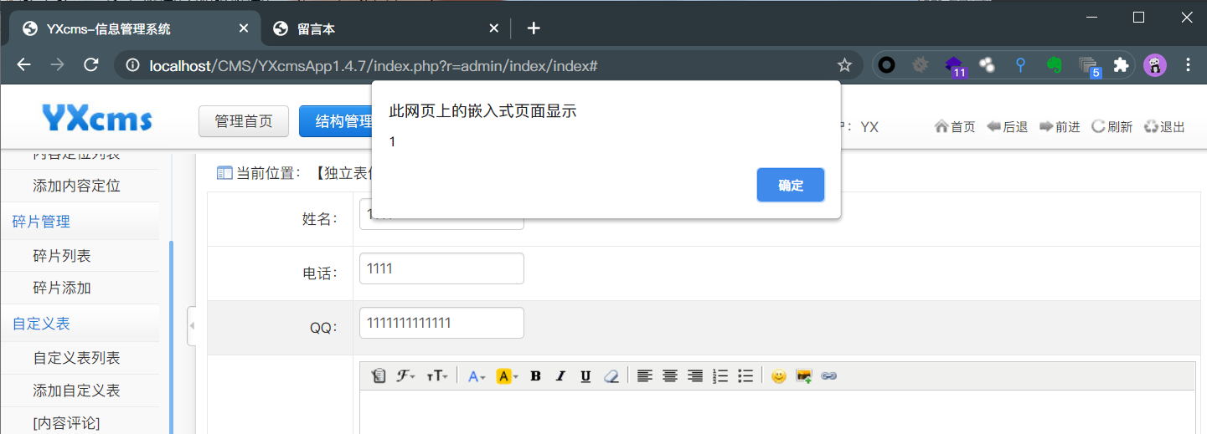
Task: Click the green Evernote elephant extension
Action: coord(1055,65)
